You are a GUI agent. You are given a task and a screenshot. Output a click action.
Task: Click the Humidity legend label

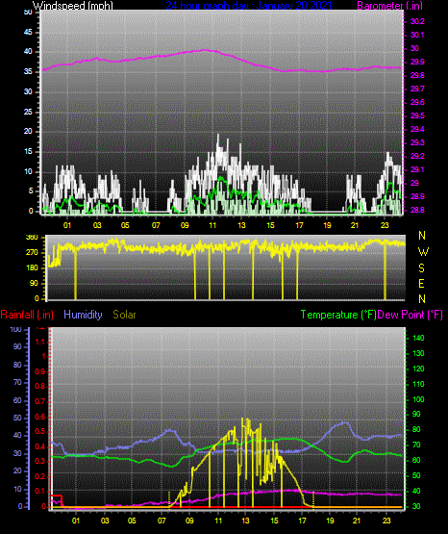pyautogui.click(x=83, y=315)
